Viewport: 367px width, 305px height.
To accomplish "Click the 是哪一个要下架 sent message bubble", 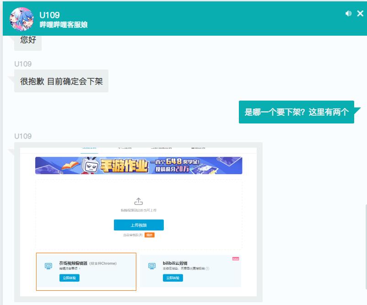I will [297, 112].
